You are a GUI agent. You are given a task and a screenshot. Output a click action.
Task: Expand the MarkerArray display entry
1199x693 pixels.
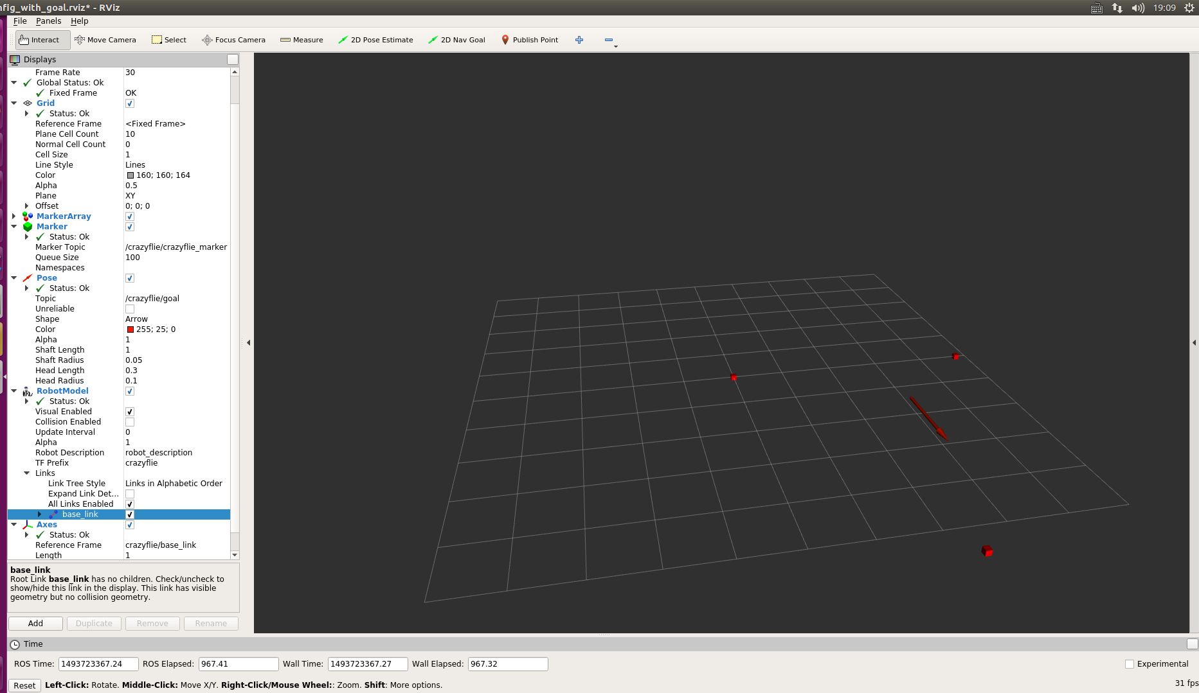coord(14,216)
